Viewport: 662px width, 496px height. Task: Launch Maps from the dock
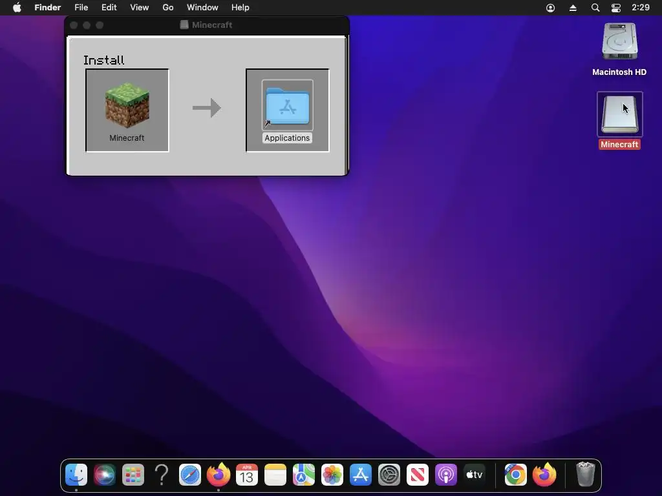304,475
